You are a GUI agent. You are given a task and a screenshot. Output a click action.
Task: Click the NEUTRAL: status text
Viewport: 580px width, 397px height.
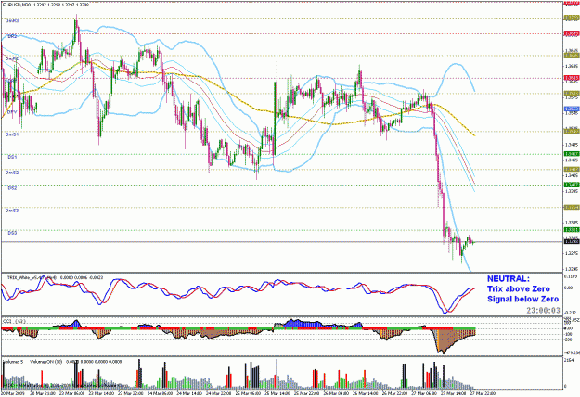509,279
